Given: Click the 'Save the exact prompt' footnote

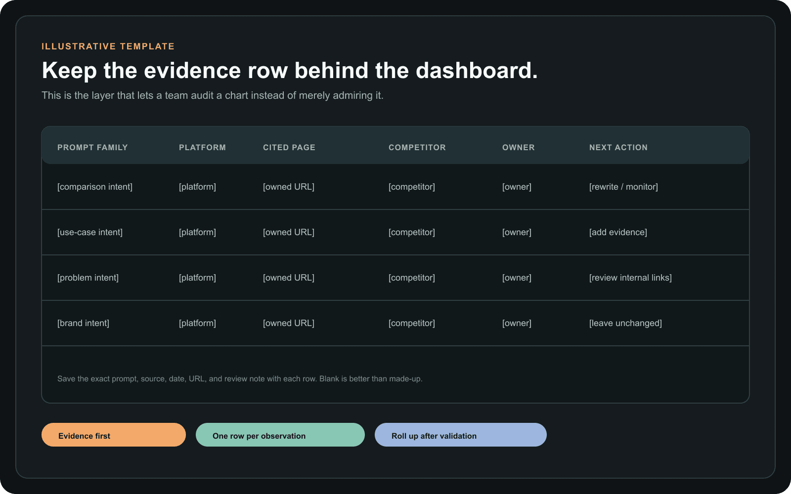Looking at the screenshot, I should (x=240, y=379).
